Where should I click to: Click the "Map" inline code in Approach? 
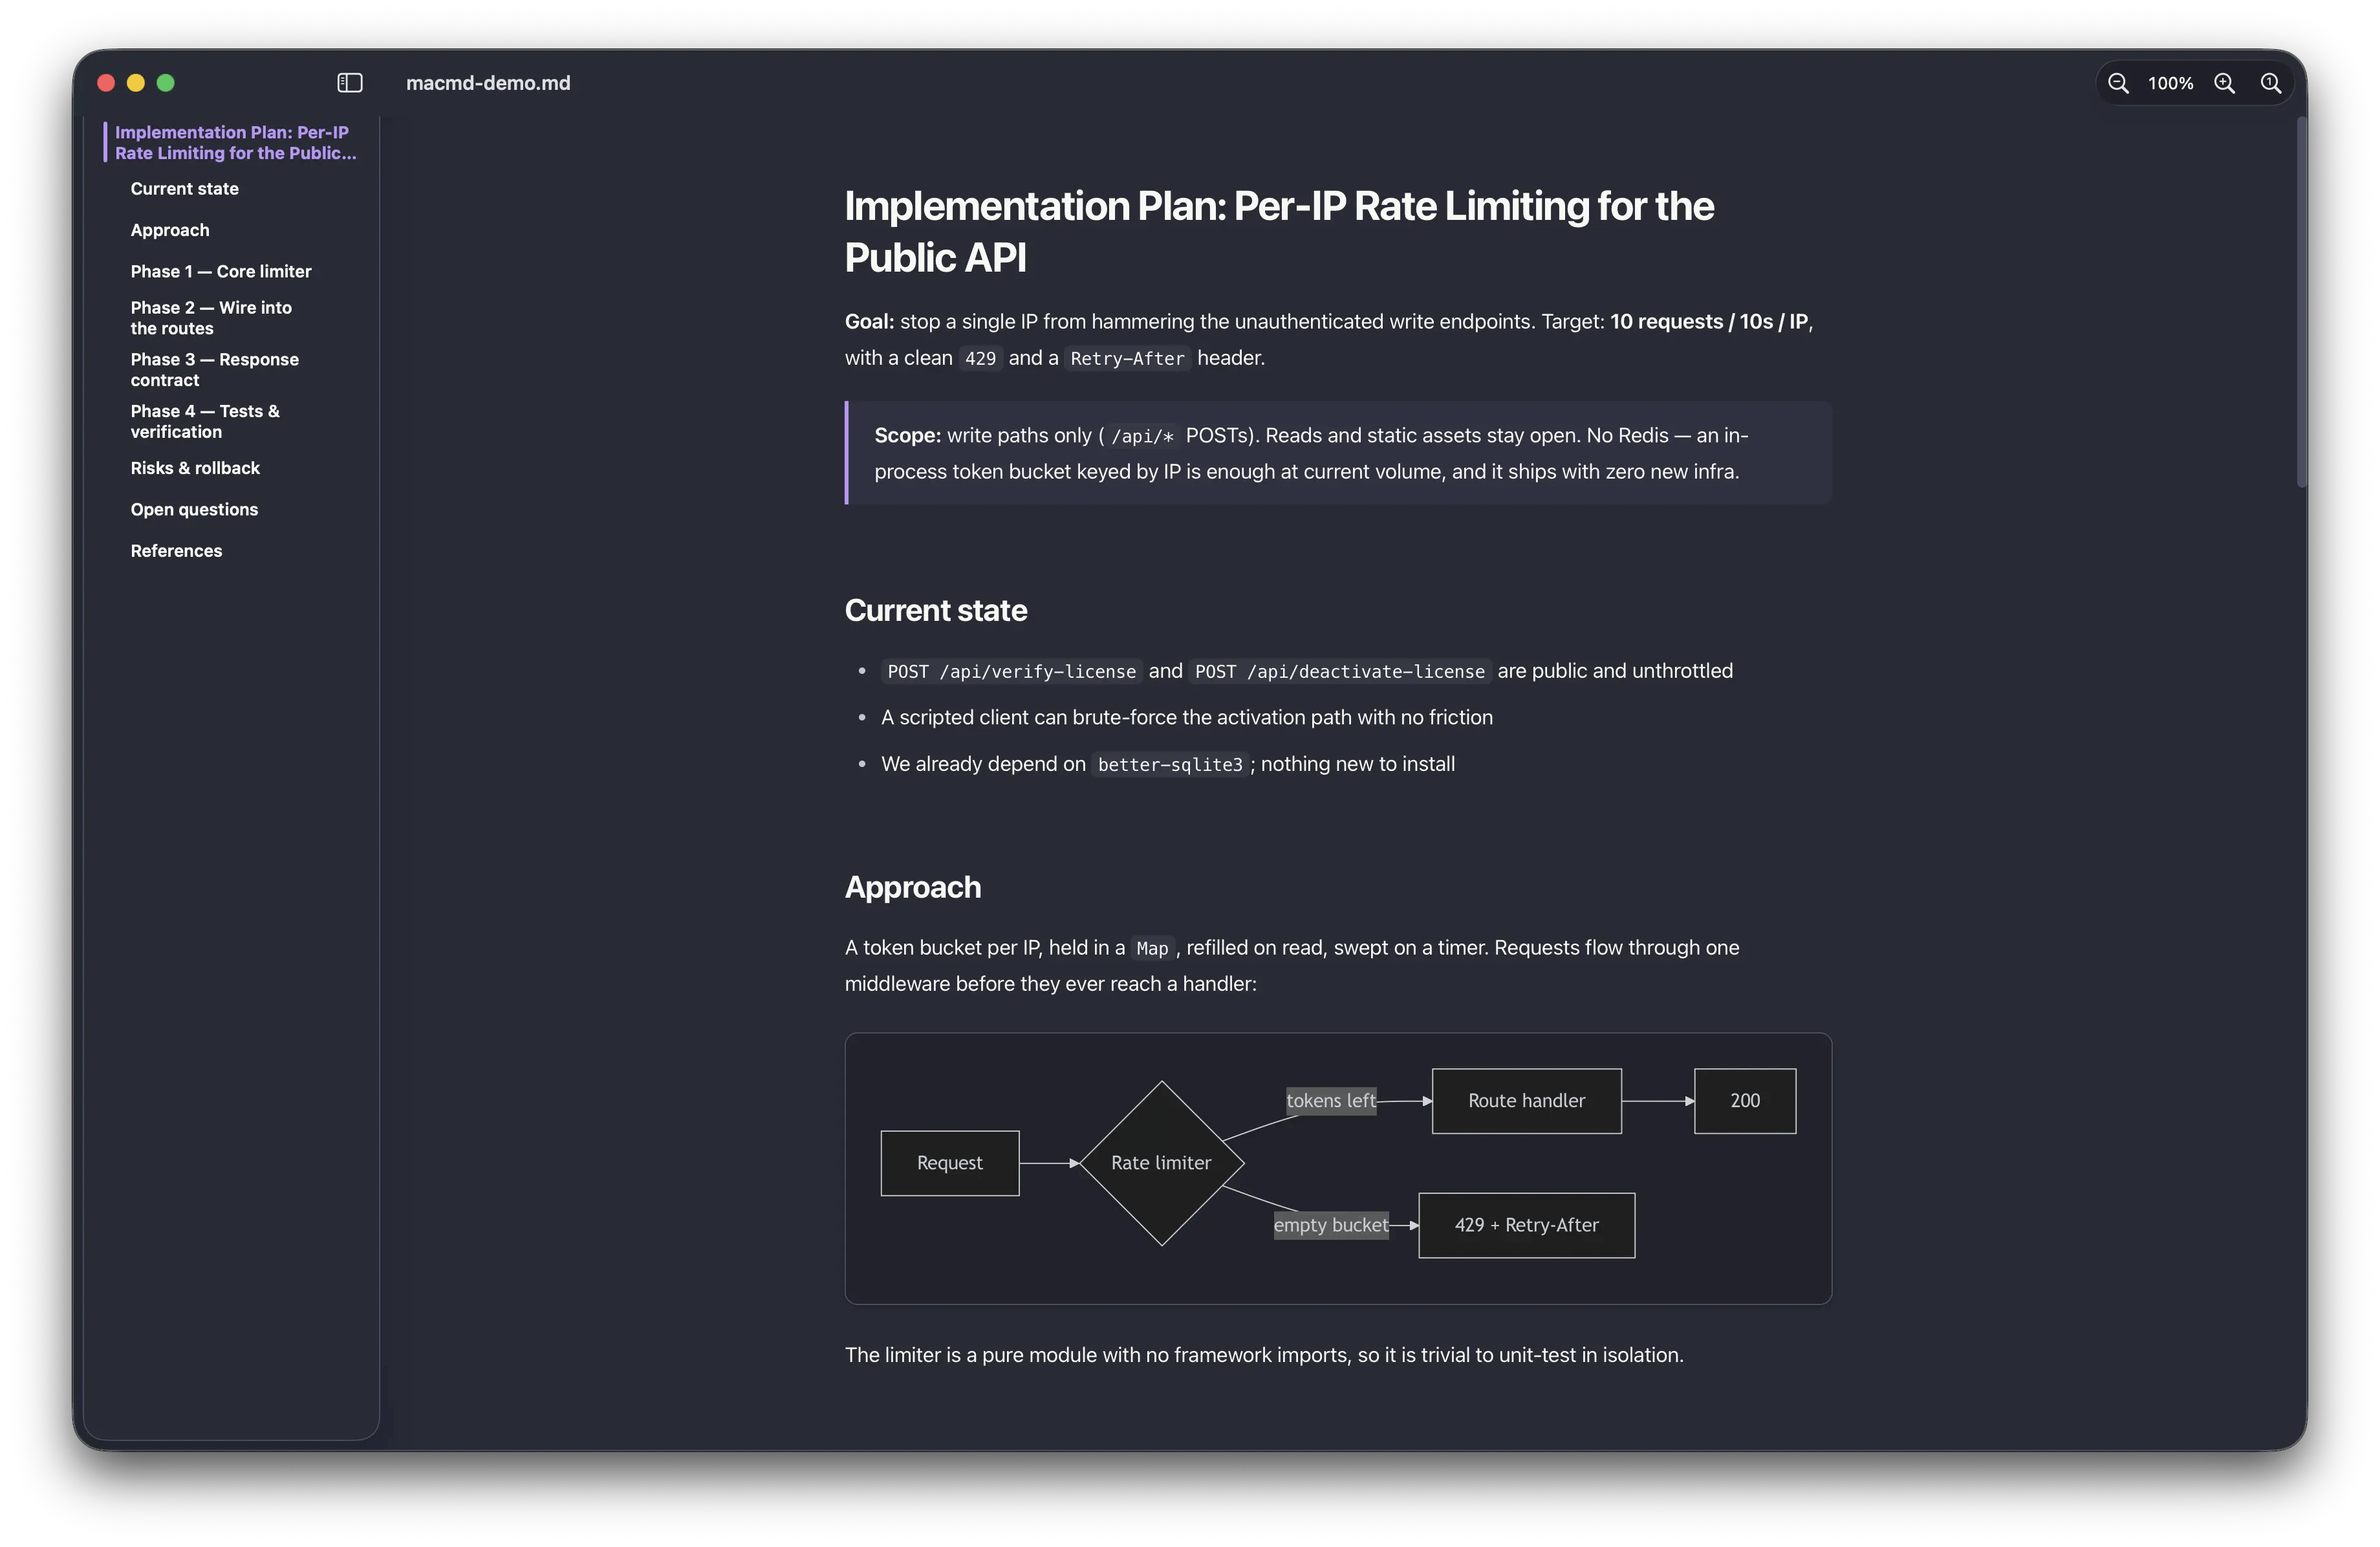[1152, 948]
